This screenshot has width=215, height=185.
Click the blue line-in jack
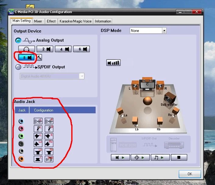coord(21,121)
